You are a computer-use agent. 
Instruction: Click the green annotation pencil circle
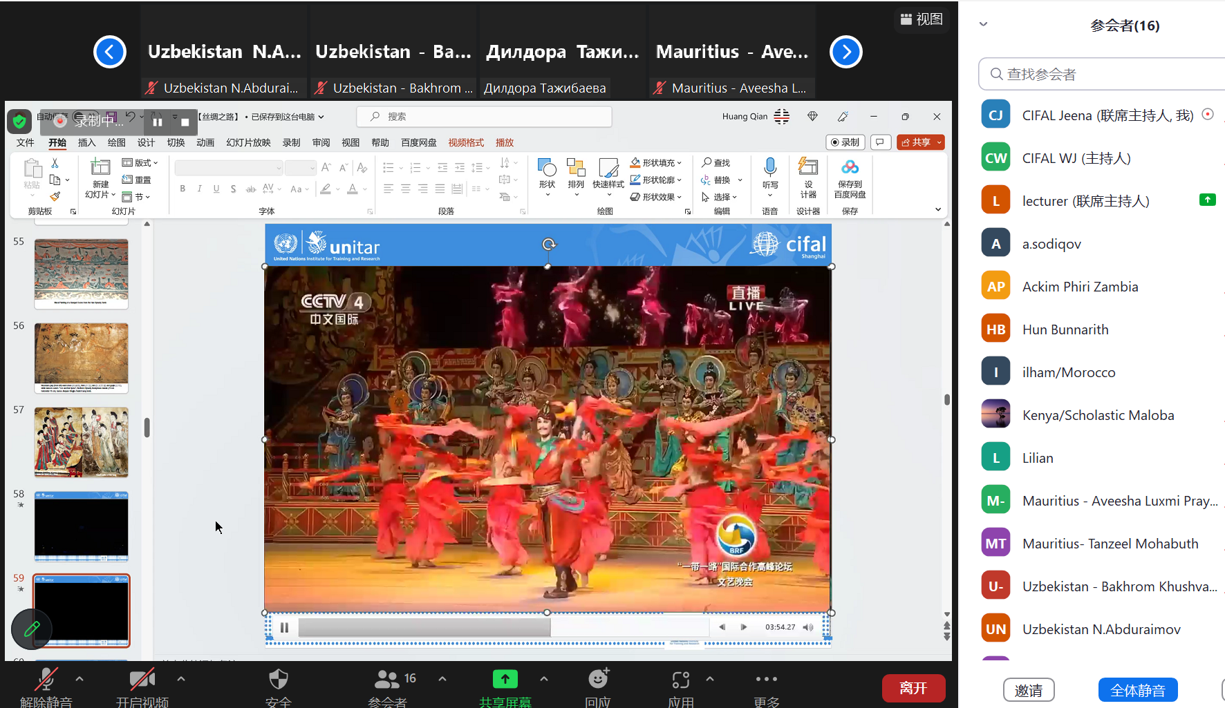pyautogui.click(x=32, y=629)
